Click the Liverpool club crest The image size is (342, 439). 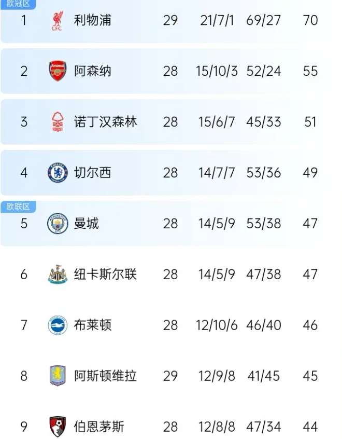(58, 20)
